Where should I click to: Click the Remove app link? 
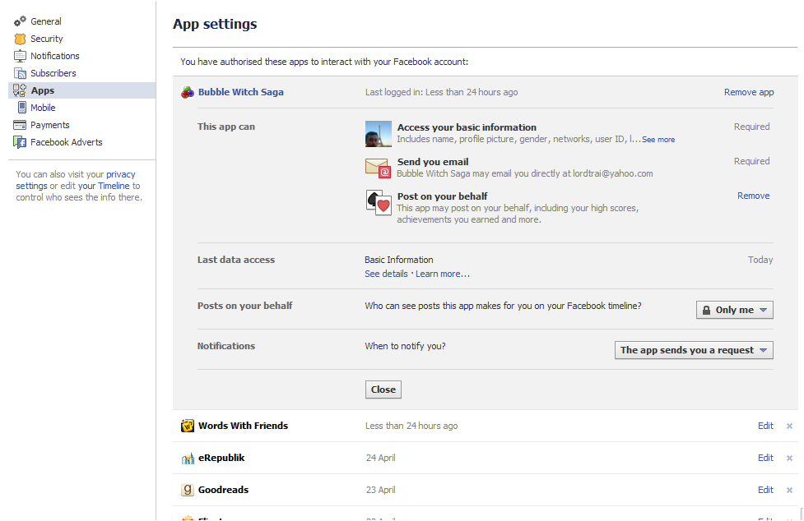[x=749, y=92]
